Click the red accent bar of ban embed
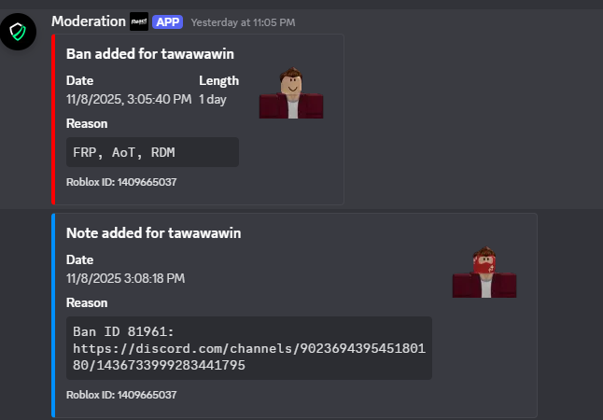Screen dimensions: 603x420 pyautogui.click(x=54, y=119)
